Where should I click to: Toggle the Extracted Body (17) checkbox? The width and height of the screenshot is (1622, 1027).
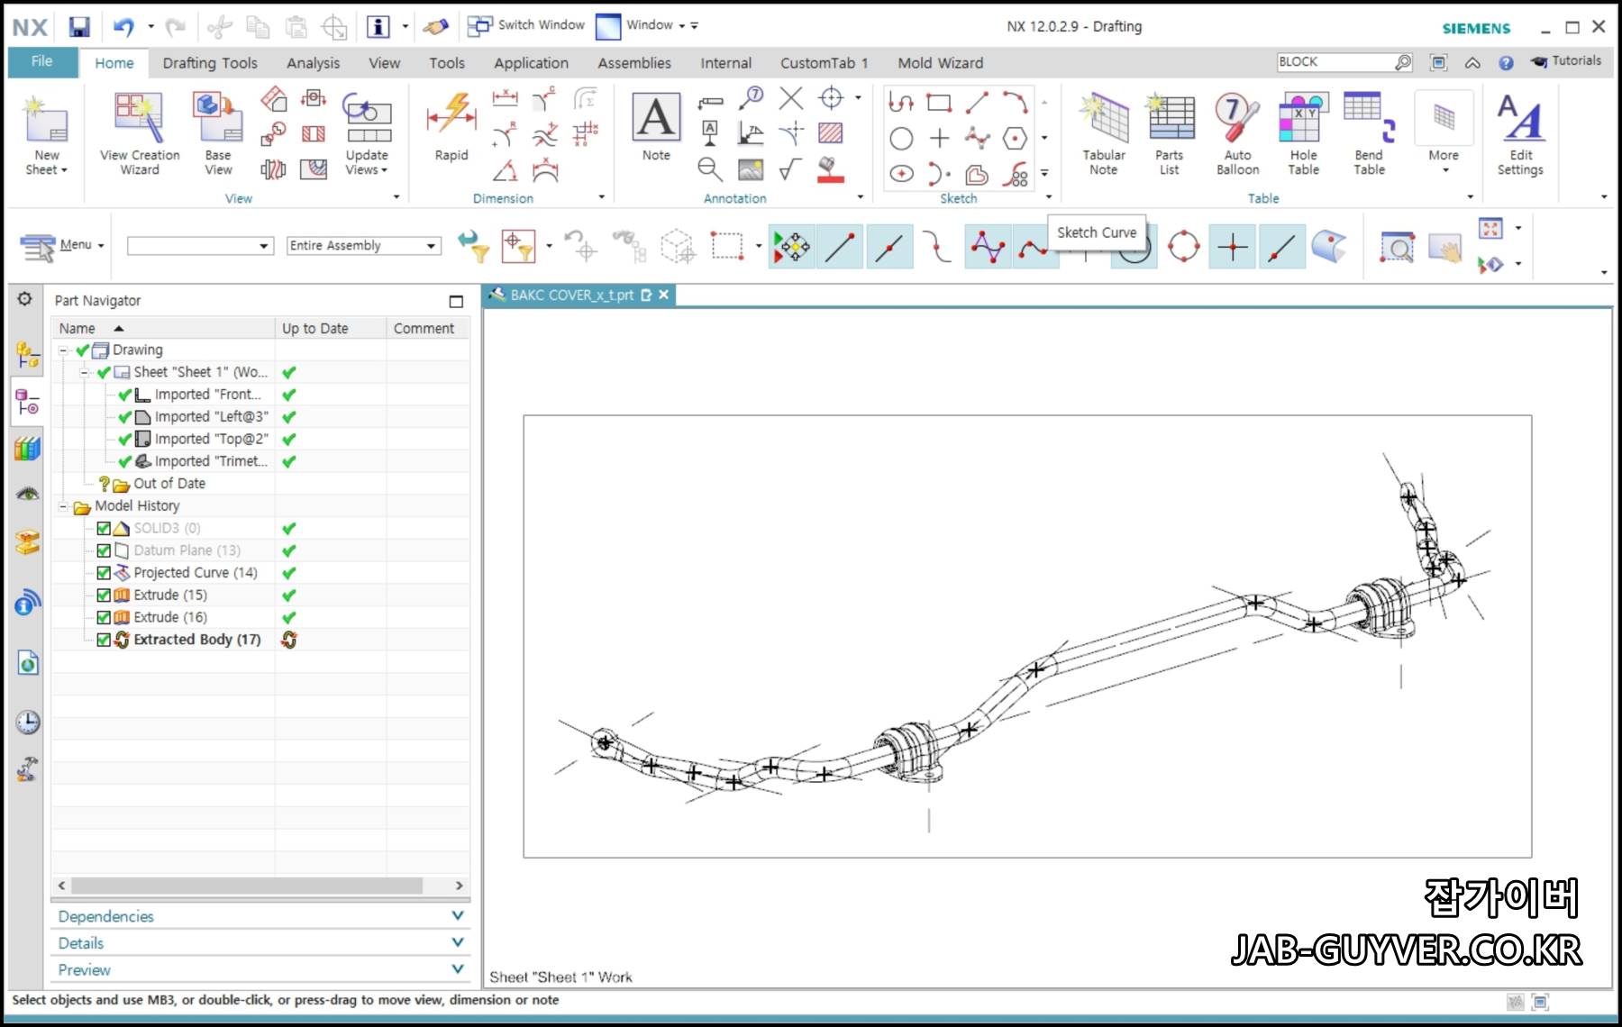104,640
